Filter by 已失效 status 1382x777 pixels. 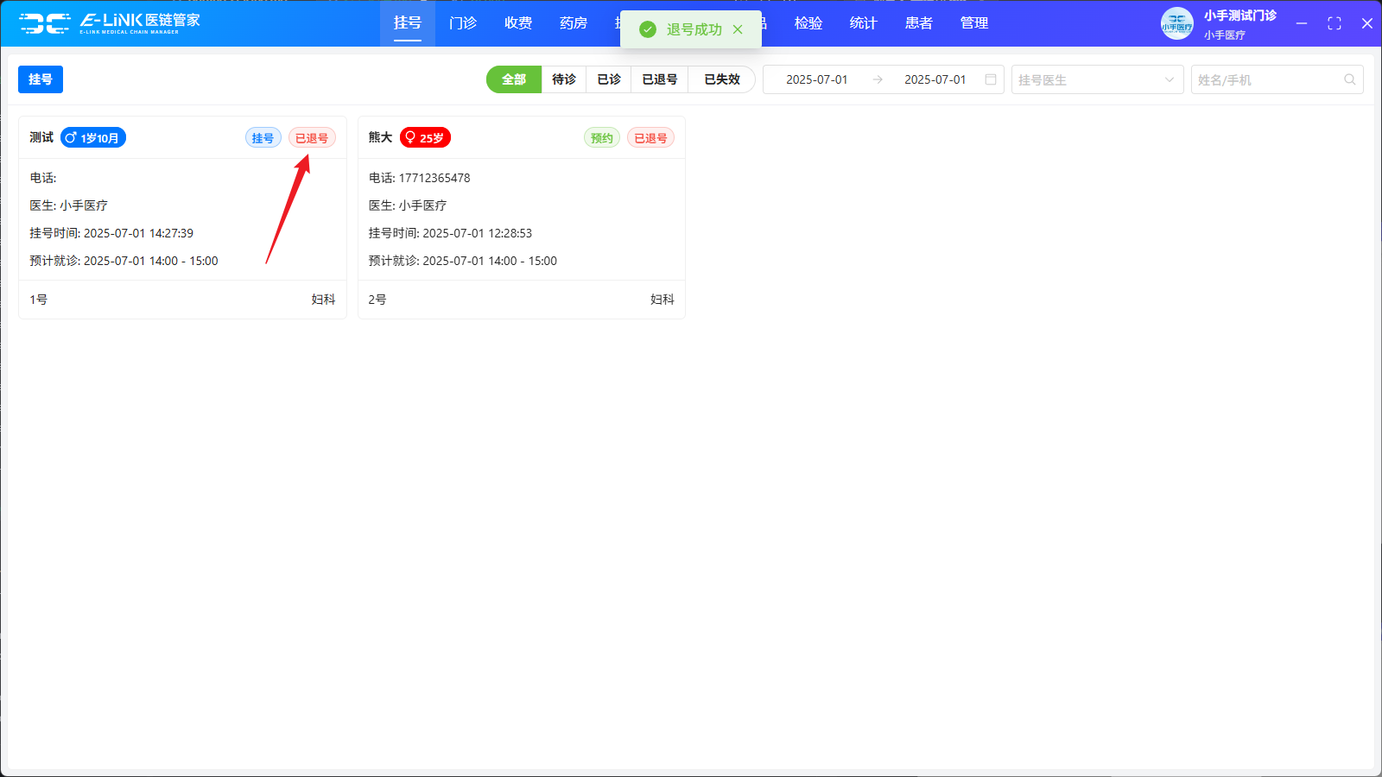(x=721, y=79)
